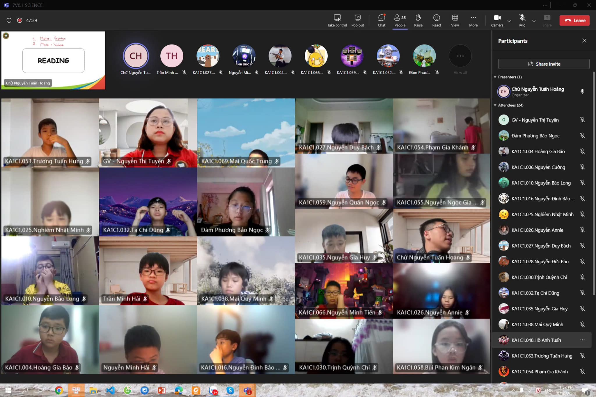Select KA1C1.054.Phạm Gia Khánh in participants list
596x397 pixels.
tap(542, 371)
